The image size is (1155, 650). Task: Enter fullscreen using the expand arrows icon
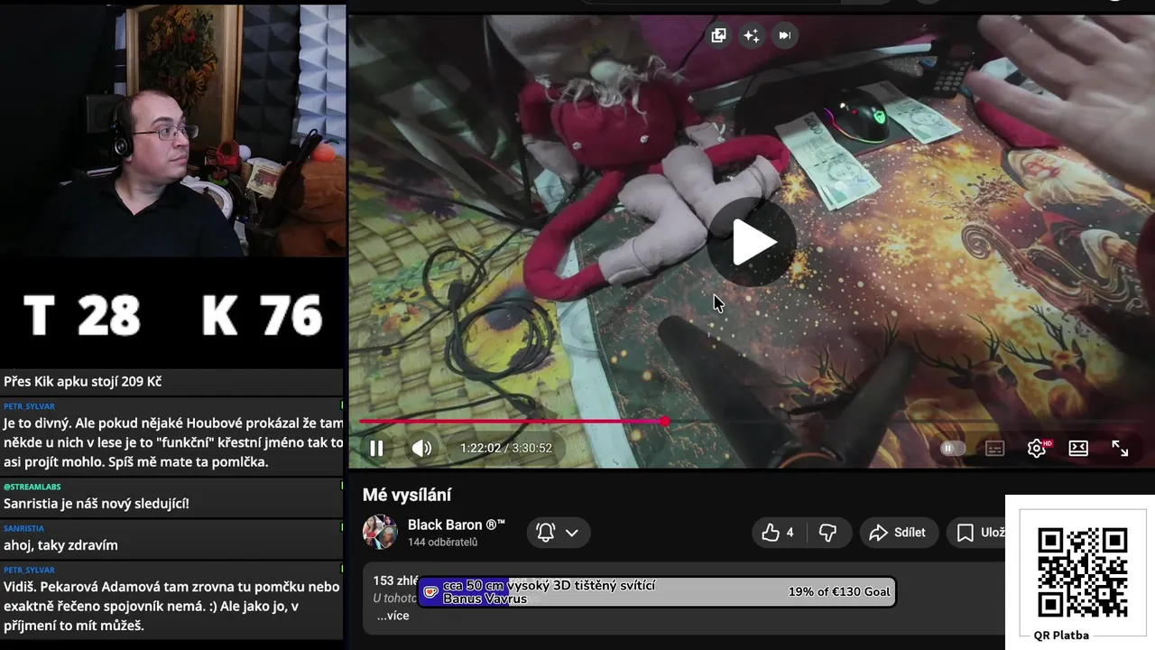pos(1120,448)
